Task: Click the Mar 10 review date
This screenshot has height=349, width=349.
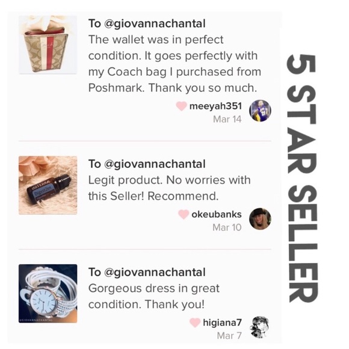Action: [227, 227]
